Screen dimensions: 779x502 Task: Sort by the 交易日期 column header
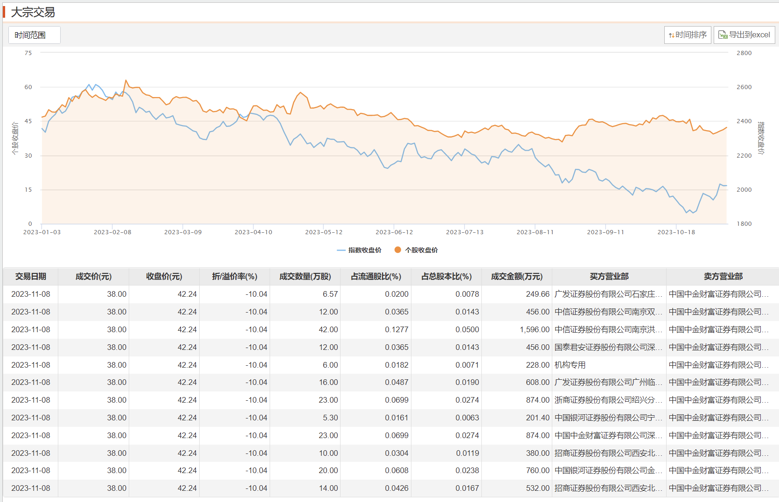tap(31, 277)
